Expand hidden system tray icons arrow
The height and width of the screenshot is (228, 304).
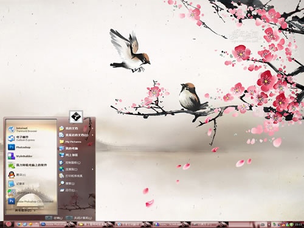(269, 224)
